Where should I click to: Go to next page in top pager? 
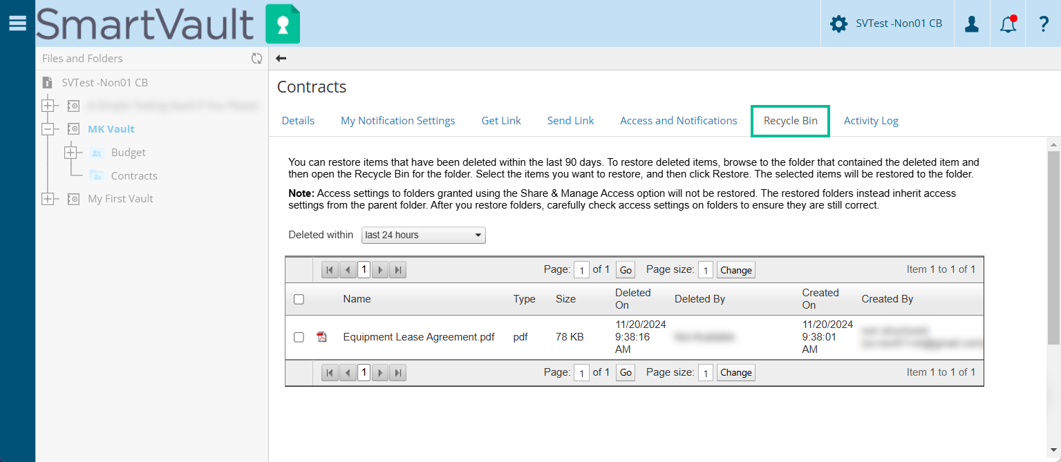(x=379, y=270)
